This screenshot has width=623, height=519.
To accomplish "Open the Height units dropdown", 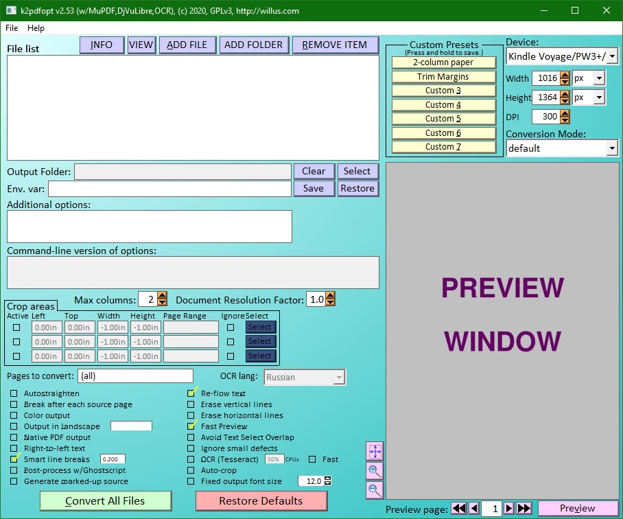I will click(599, 97).
